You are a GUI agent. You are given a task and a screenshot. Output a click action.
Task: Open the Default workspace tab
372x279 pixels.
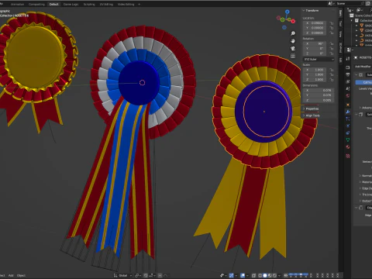(x=53, y=4)
